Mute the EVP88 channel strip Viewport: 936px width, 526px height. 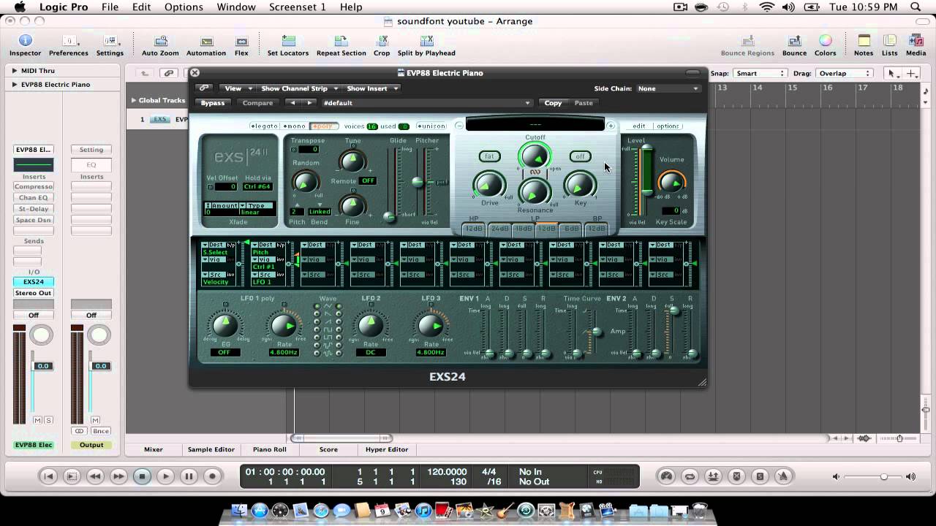[x=38, y=420]
